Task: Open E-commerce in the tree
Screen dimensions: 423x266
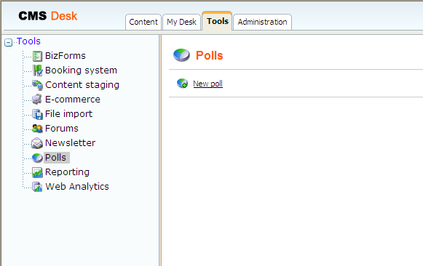Action: 73,100
